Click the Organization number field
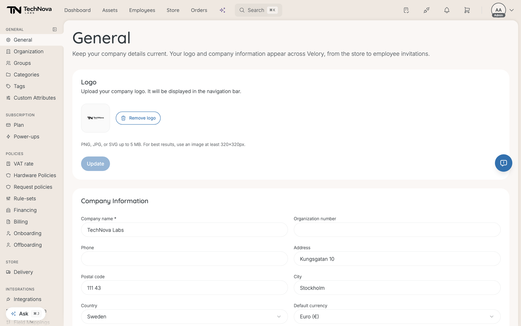The height and width of the screenshot is (326, 521). [397, 230]
